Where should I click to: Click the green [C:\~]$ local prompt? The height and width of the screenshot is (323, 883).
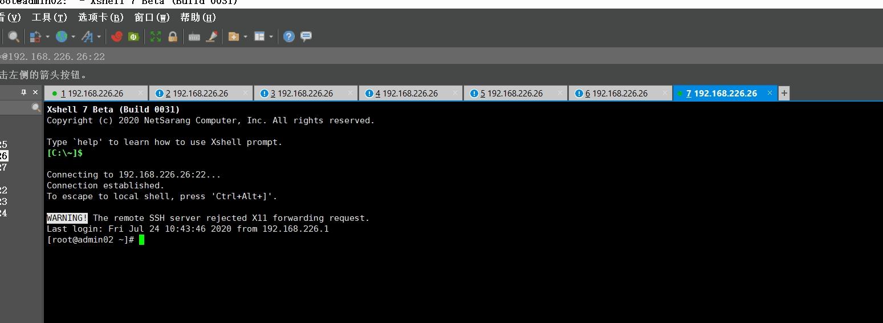64,153
